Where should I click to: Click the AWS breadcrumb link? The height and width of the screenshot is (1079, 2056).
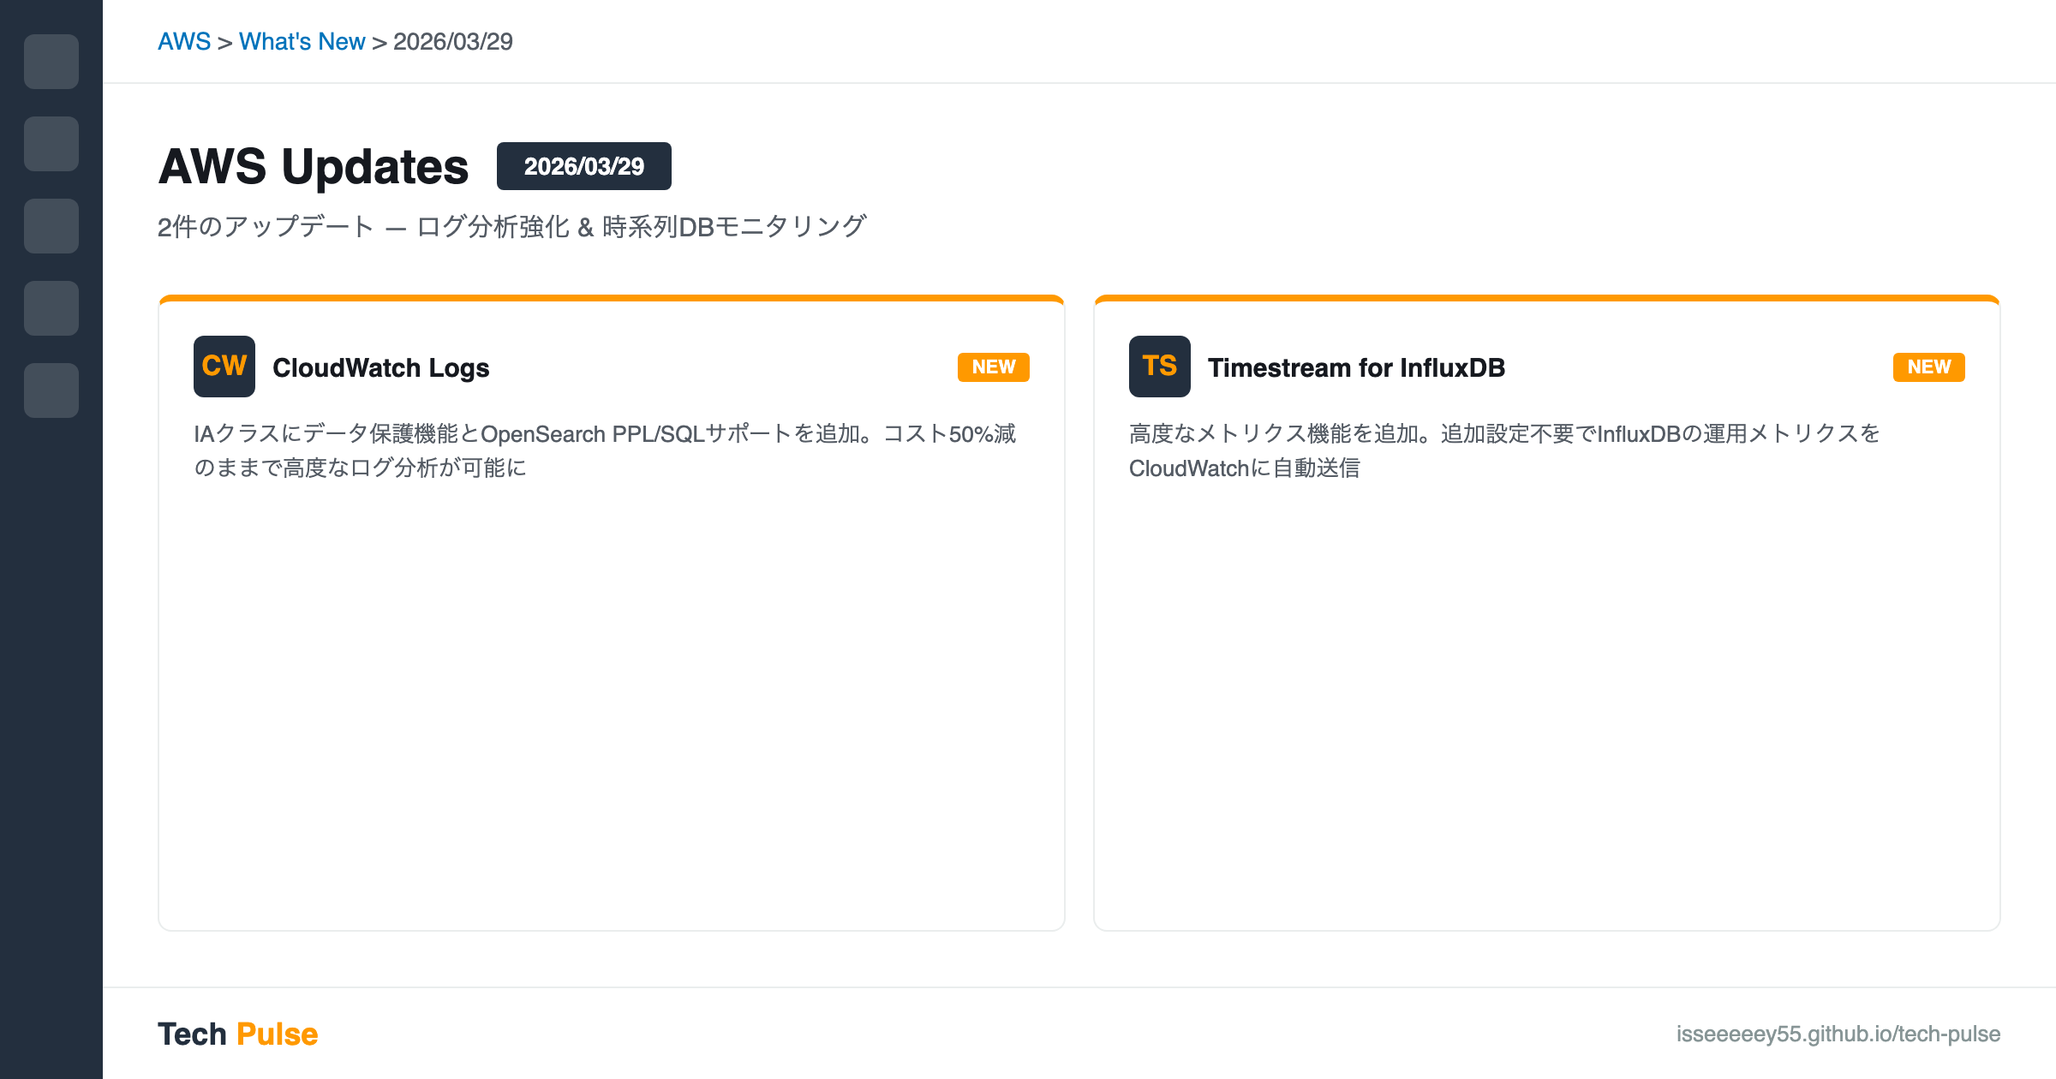184,41
